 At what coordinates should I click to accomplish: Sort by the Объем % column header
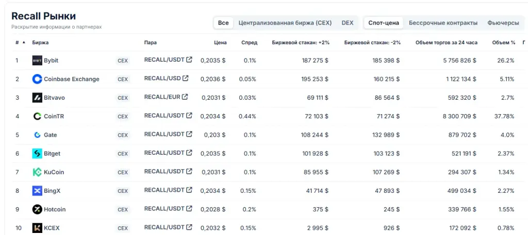point(503,43)
